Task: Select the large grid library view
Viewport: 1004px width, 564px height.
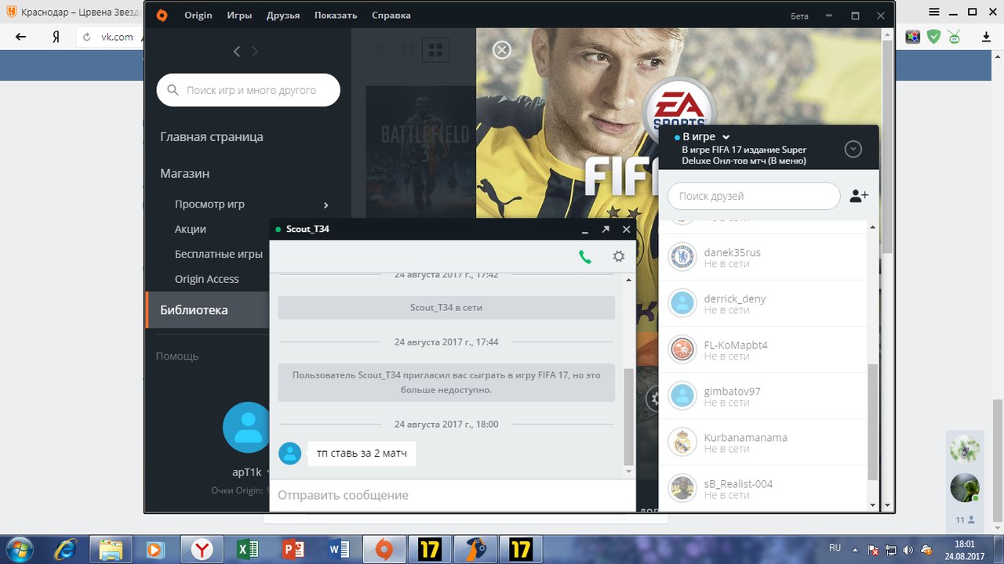Action: [435, 50]
